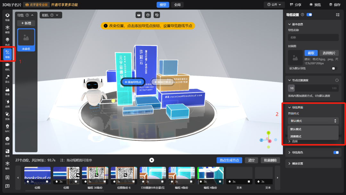Choose 默认模式 from the dropdown list

coord(313,129)
